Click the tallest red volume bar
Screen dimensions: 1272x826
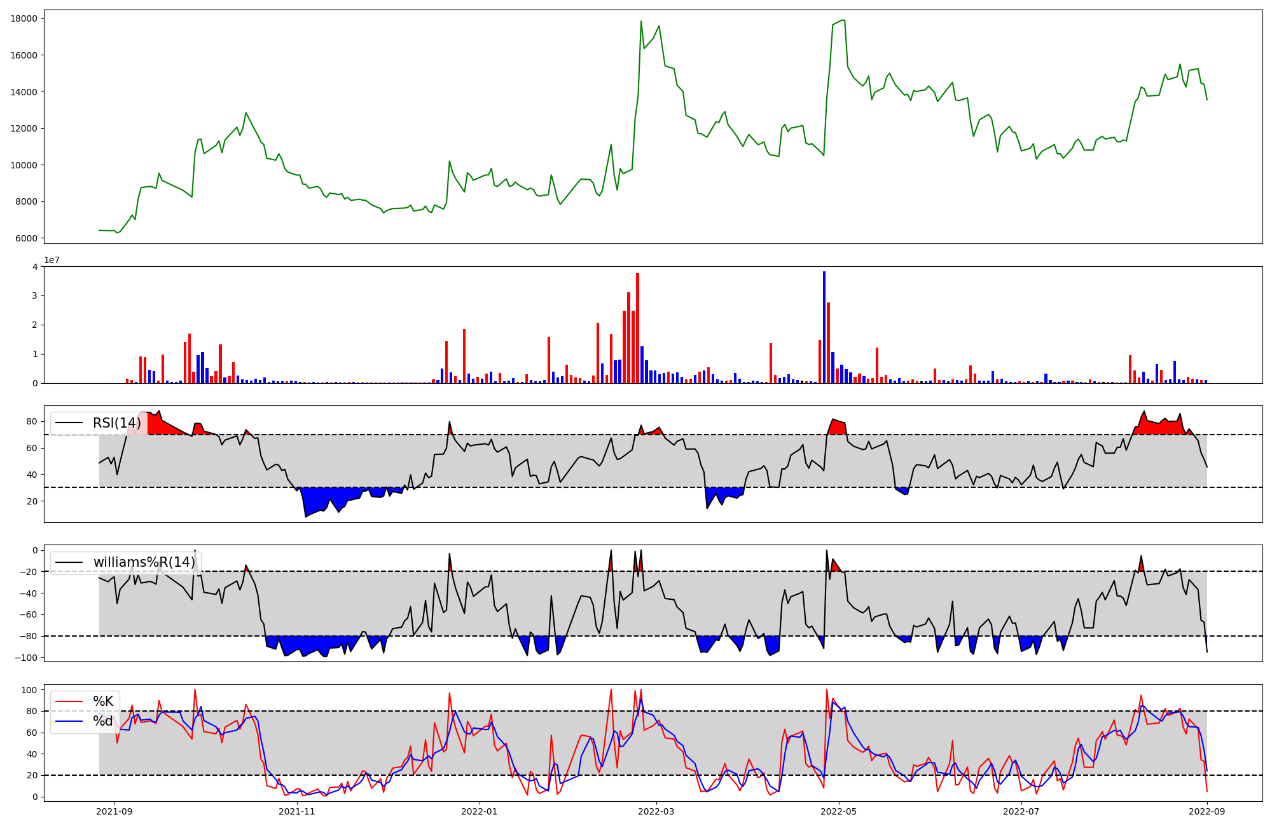[637, 328]
